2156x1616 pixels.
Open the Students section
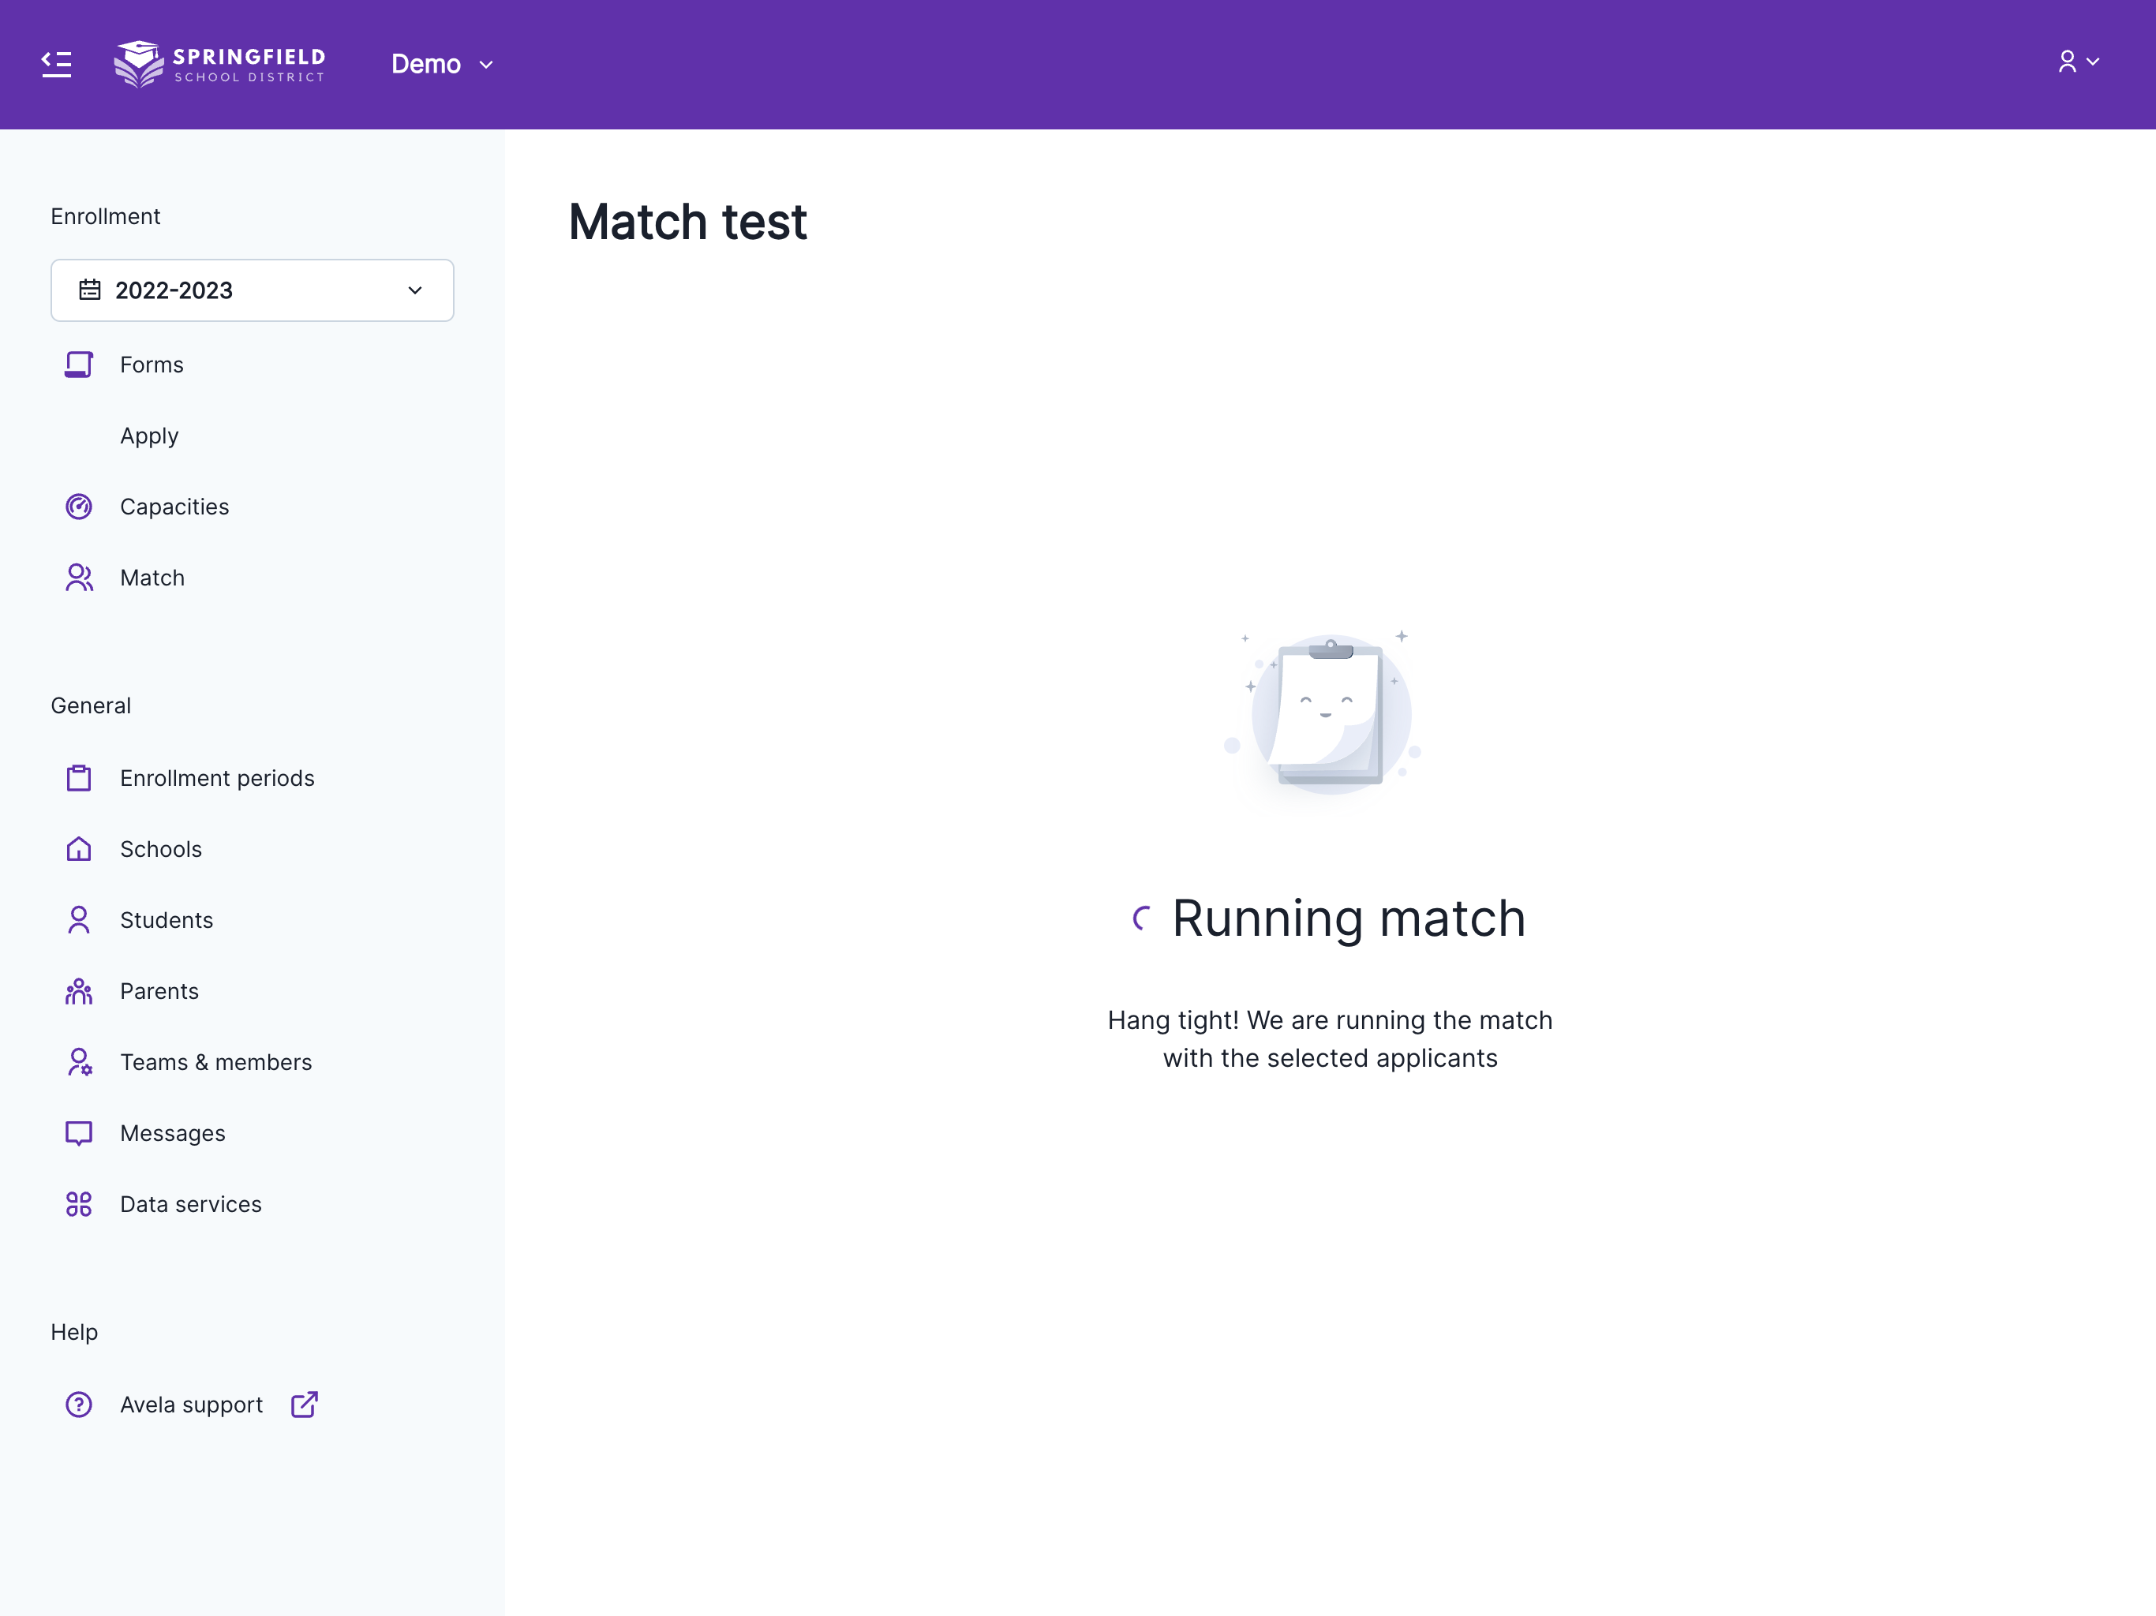point(166,920)
